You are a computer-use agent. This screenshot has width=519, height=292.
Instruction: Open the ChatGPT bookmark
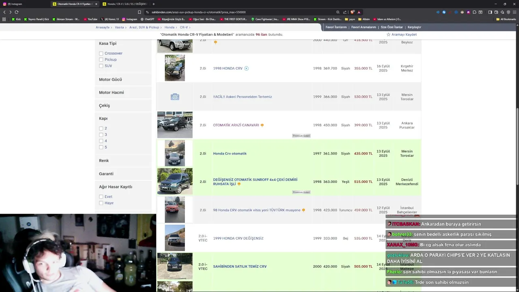[147, 19]
